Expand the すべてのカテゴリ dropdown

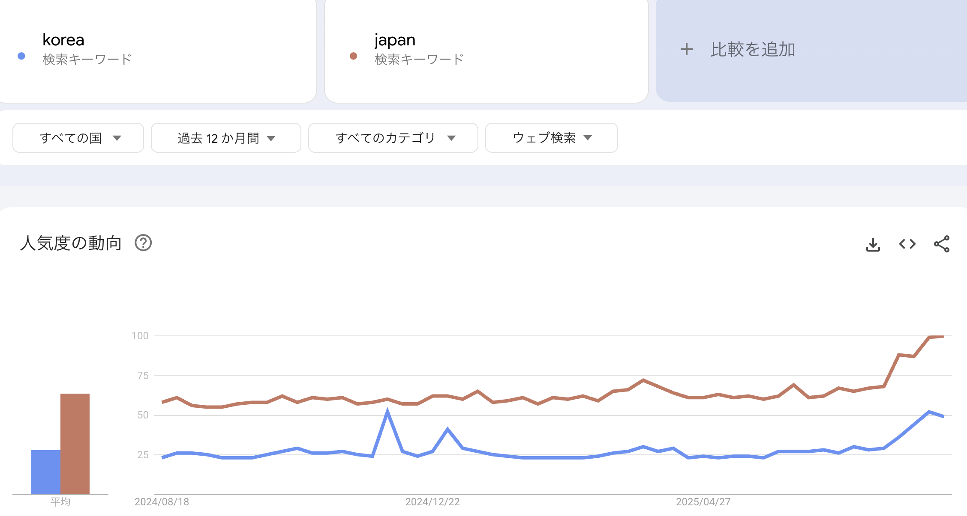coord(393,138)
